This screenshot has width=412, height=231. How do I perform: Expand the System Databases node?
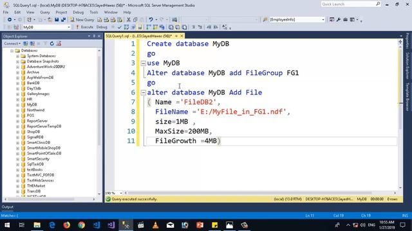(17, 56)
